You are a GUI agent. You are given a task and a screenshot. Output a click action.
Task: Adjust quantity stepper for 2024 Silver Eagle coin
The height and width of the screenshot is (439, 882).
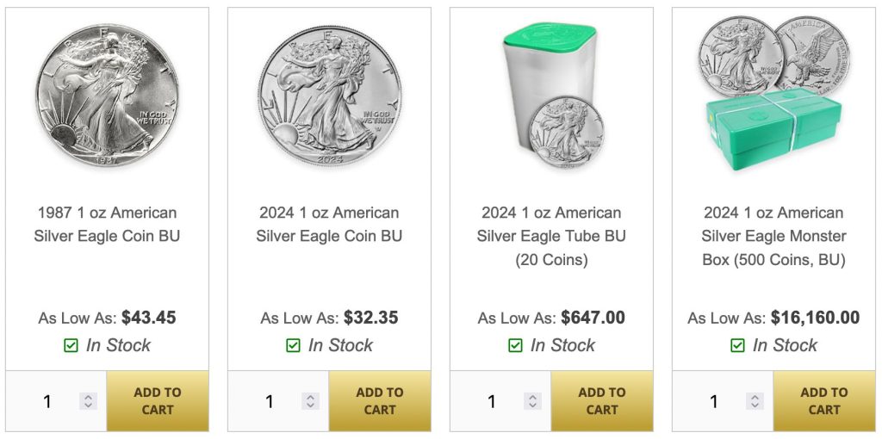(x=311, y=401)
